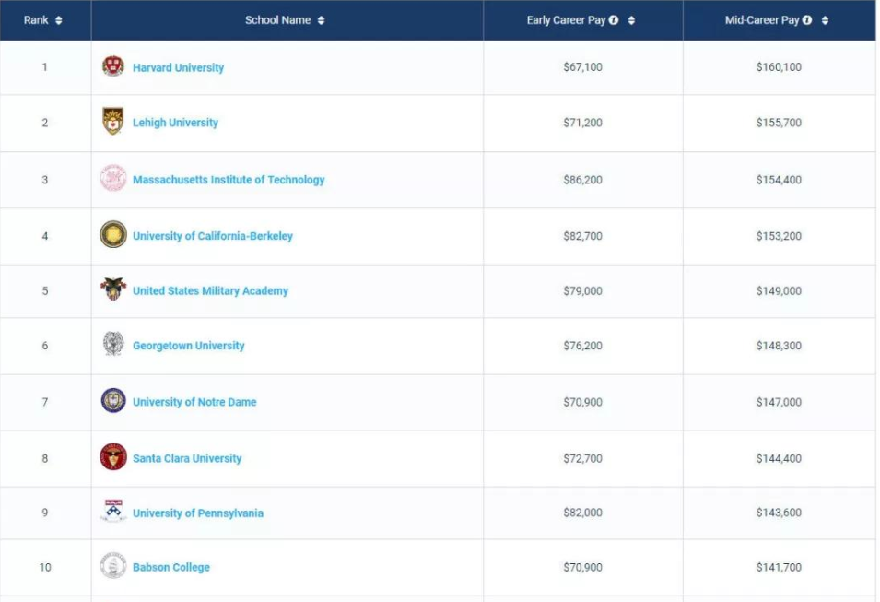
Task: Select MIT's early pay $86,200
Action: (582, 180)
